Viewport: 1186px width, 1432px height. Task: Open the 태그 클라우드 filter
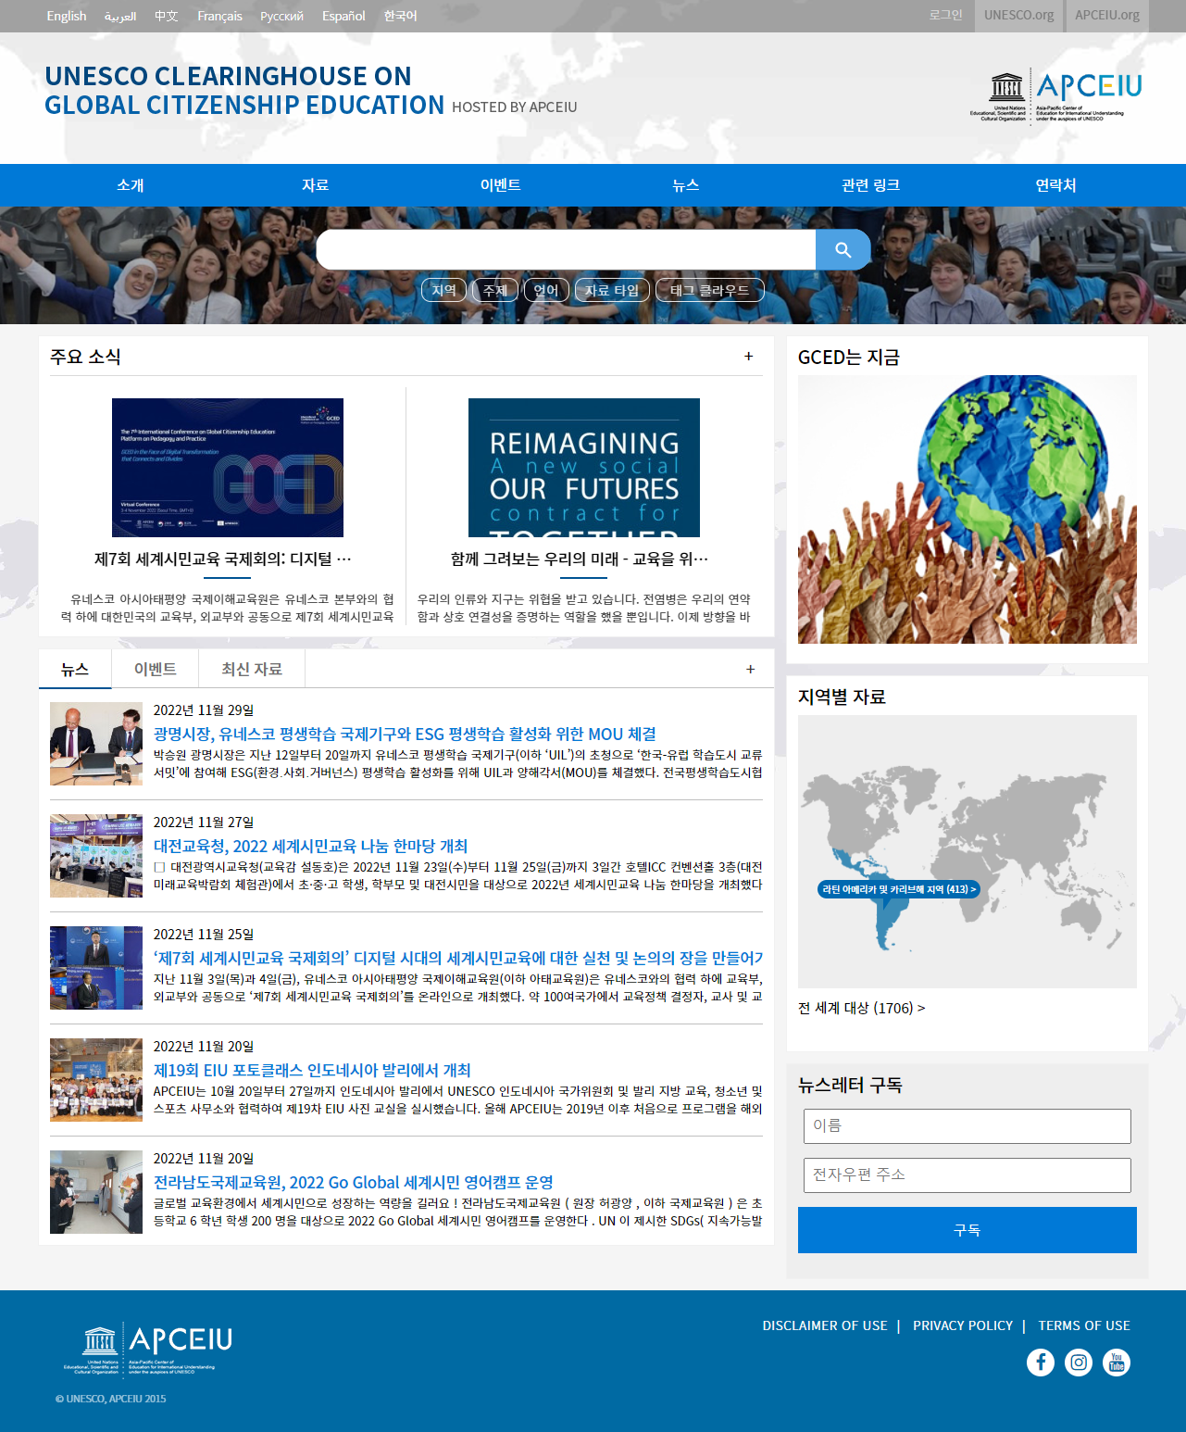709,290
